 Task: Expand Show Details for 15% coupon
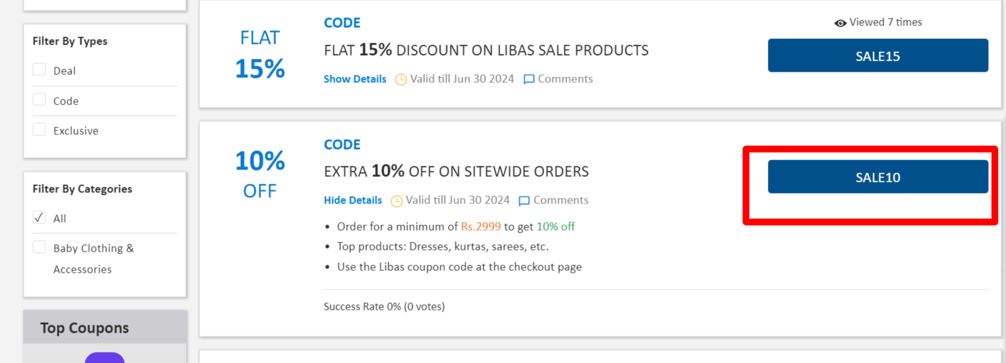(355, 79)
